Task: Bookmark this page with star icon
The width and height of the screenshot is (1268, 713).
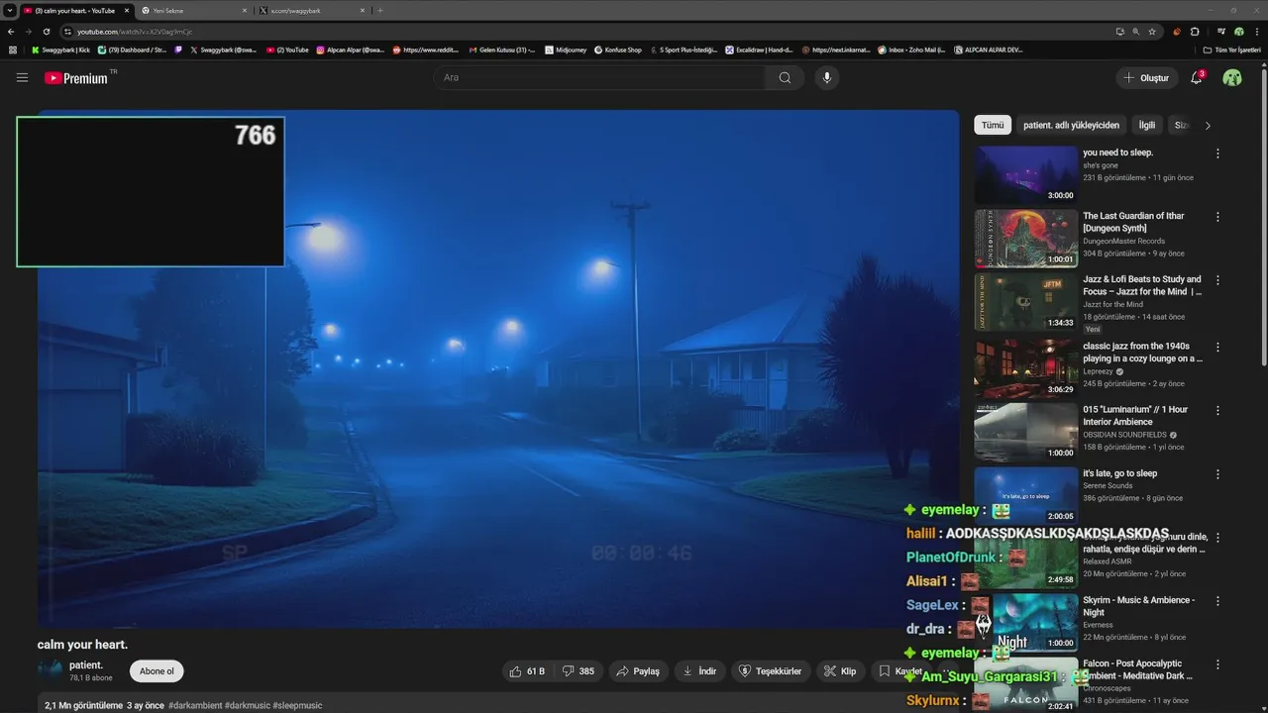Action: tap(1152, 32)
